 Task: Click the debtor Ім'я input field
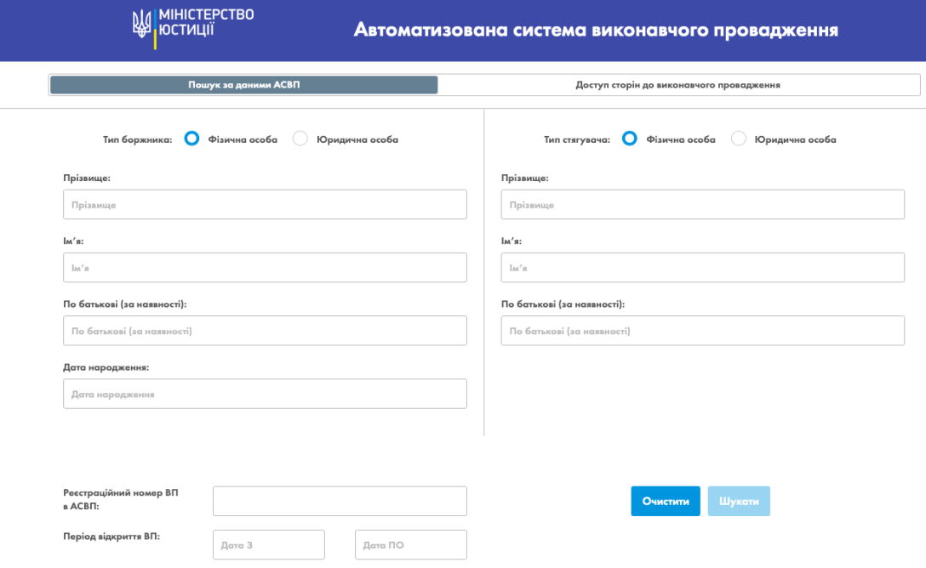tap(265, 268)
